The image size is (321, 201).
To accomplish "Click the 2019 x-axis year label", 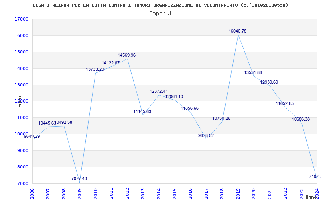I will point(238,193).
